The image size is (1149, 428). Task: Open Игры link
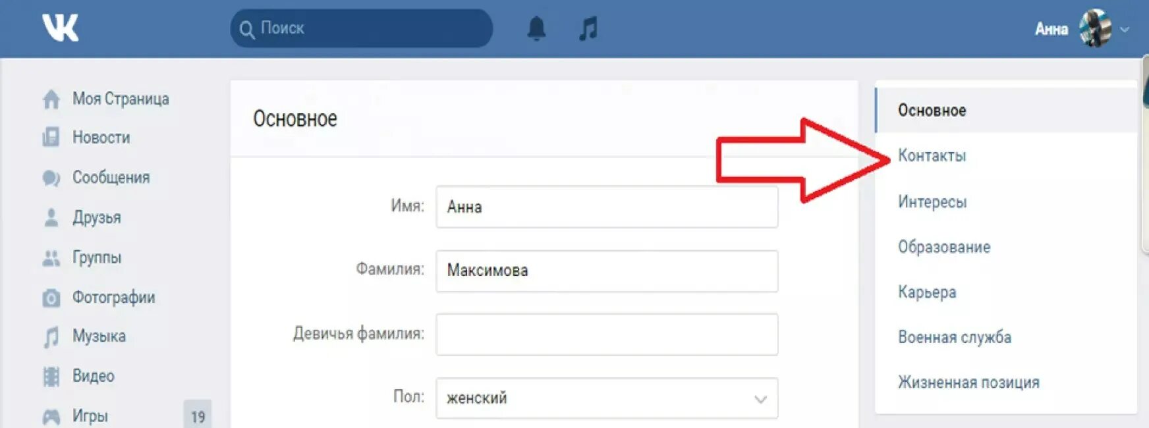point(90,415)
